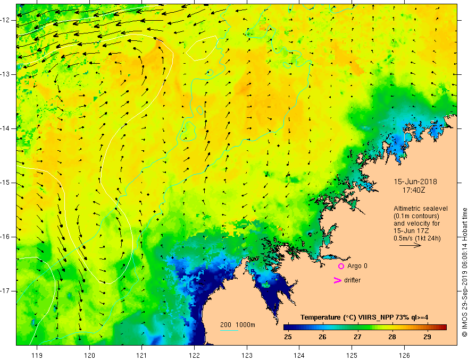Click the latitude axis label -14
Image resolution: width=468 pixels, height=361 pixels.
pos(5,128)
